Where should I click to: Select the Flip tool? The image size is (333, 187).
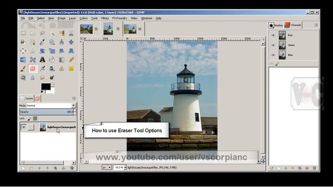tap(23, 60)
